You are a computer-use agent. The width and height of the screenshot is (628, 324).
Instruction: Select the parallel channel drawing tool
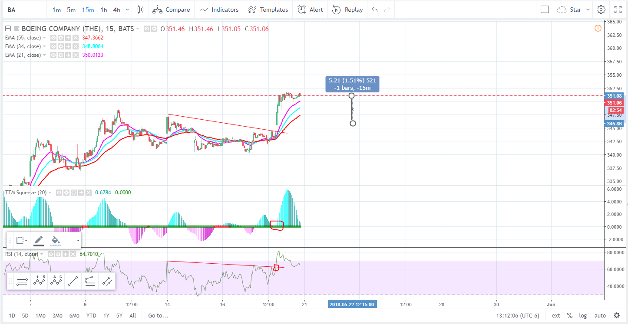pos(107,281)
